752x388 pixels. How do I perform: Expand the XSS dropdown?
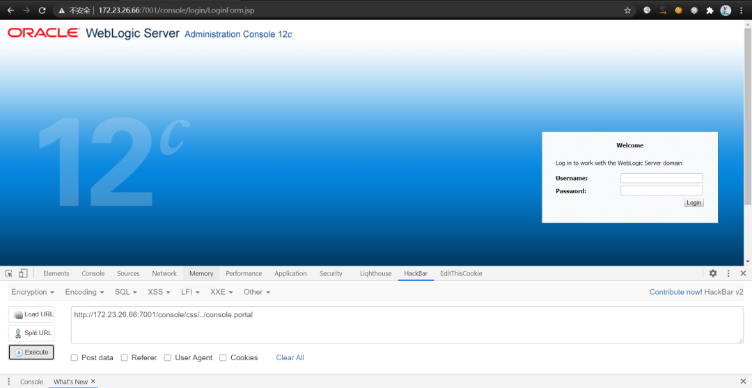tap(159, 292)
